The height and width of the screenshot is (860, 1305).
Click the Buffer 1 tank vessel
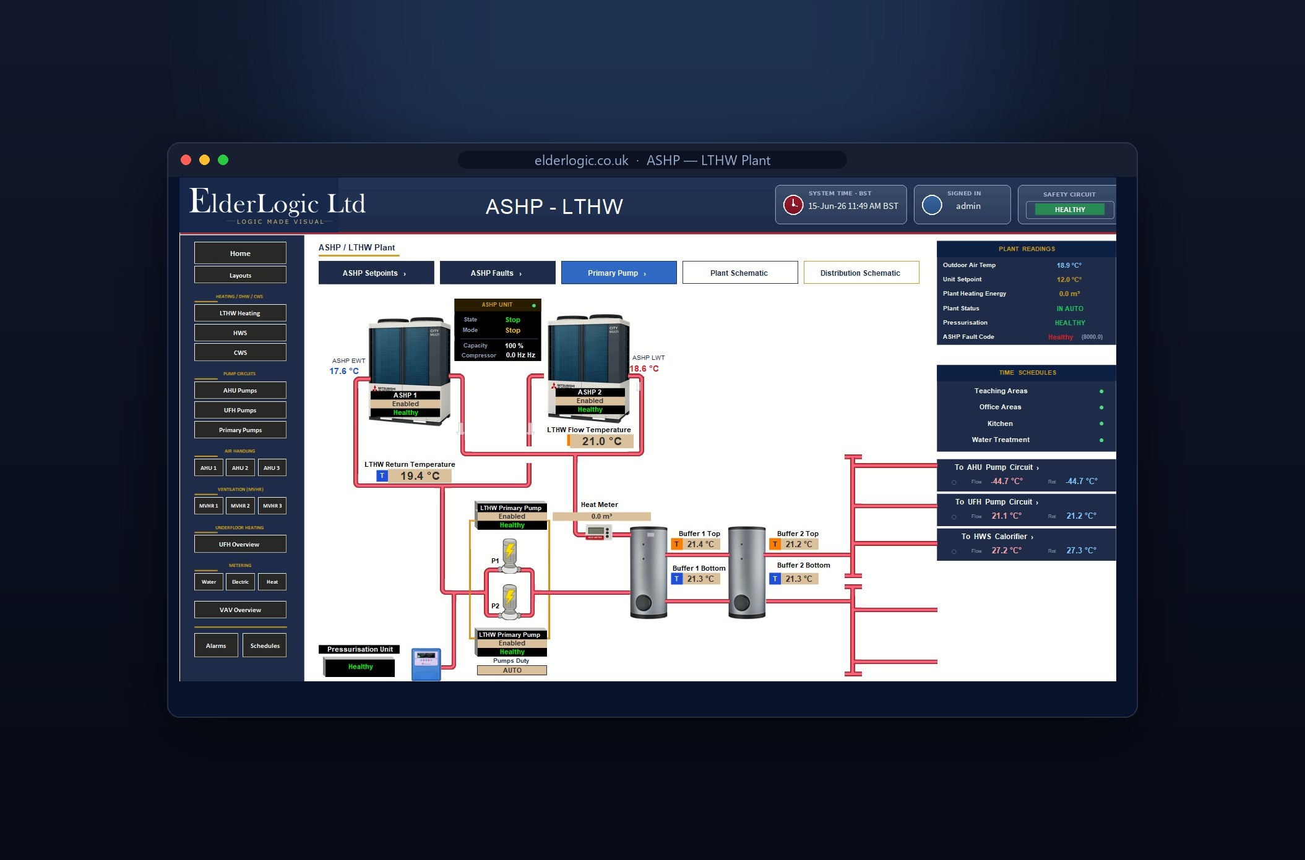(x=648, y=572)
